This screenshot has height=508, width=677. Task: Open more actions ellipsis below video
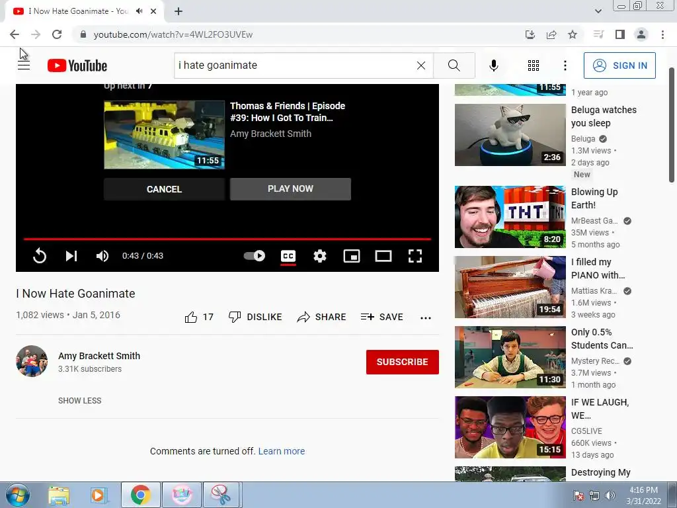pyautogui.click(x=426, y=318)
